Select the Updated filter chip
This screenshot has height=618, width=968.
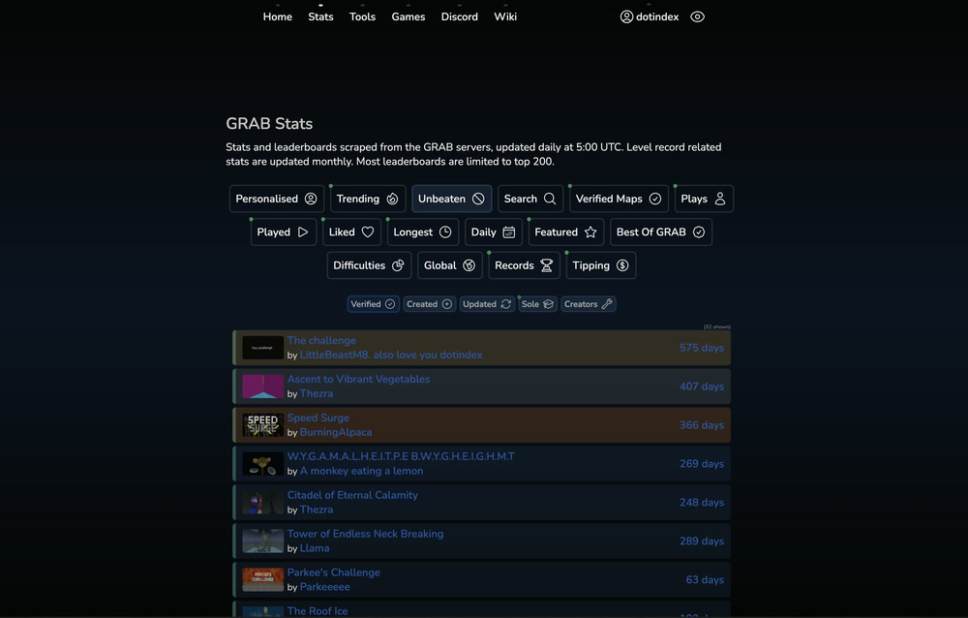click(x=487, y=303)
